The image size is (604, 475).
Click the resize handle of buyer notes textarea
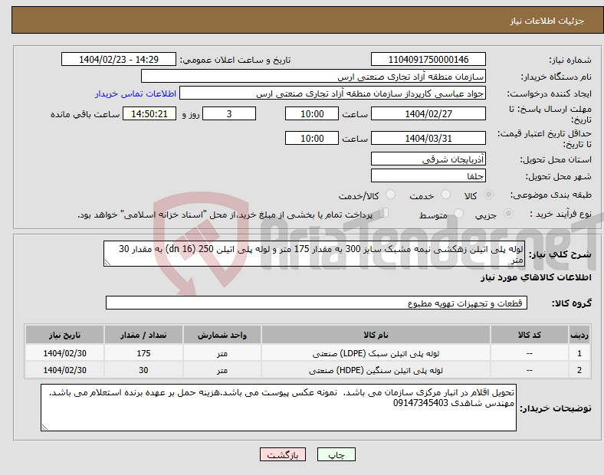(44, 427)
